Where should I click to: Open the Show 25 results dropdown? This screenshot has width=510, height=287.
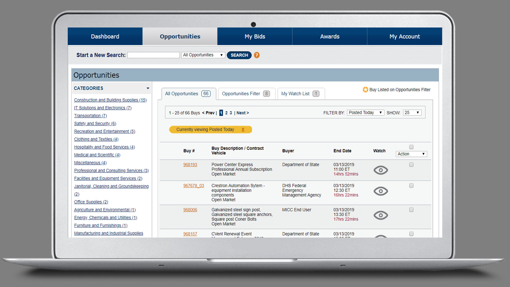[412, 113]
